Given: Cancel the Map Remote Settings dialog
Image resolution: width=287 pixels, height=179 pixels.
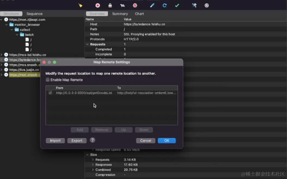Looking at the screenshot, I should point(146,140).
